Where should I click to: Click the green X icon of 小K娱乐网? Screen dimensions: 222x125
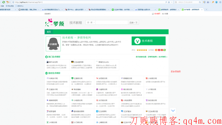pyautogui.click(x=47, y=122)
